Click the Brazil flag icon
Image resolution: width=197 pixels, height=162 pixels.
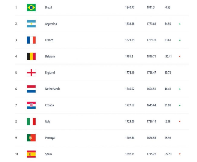(31, 7)
